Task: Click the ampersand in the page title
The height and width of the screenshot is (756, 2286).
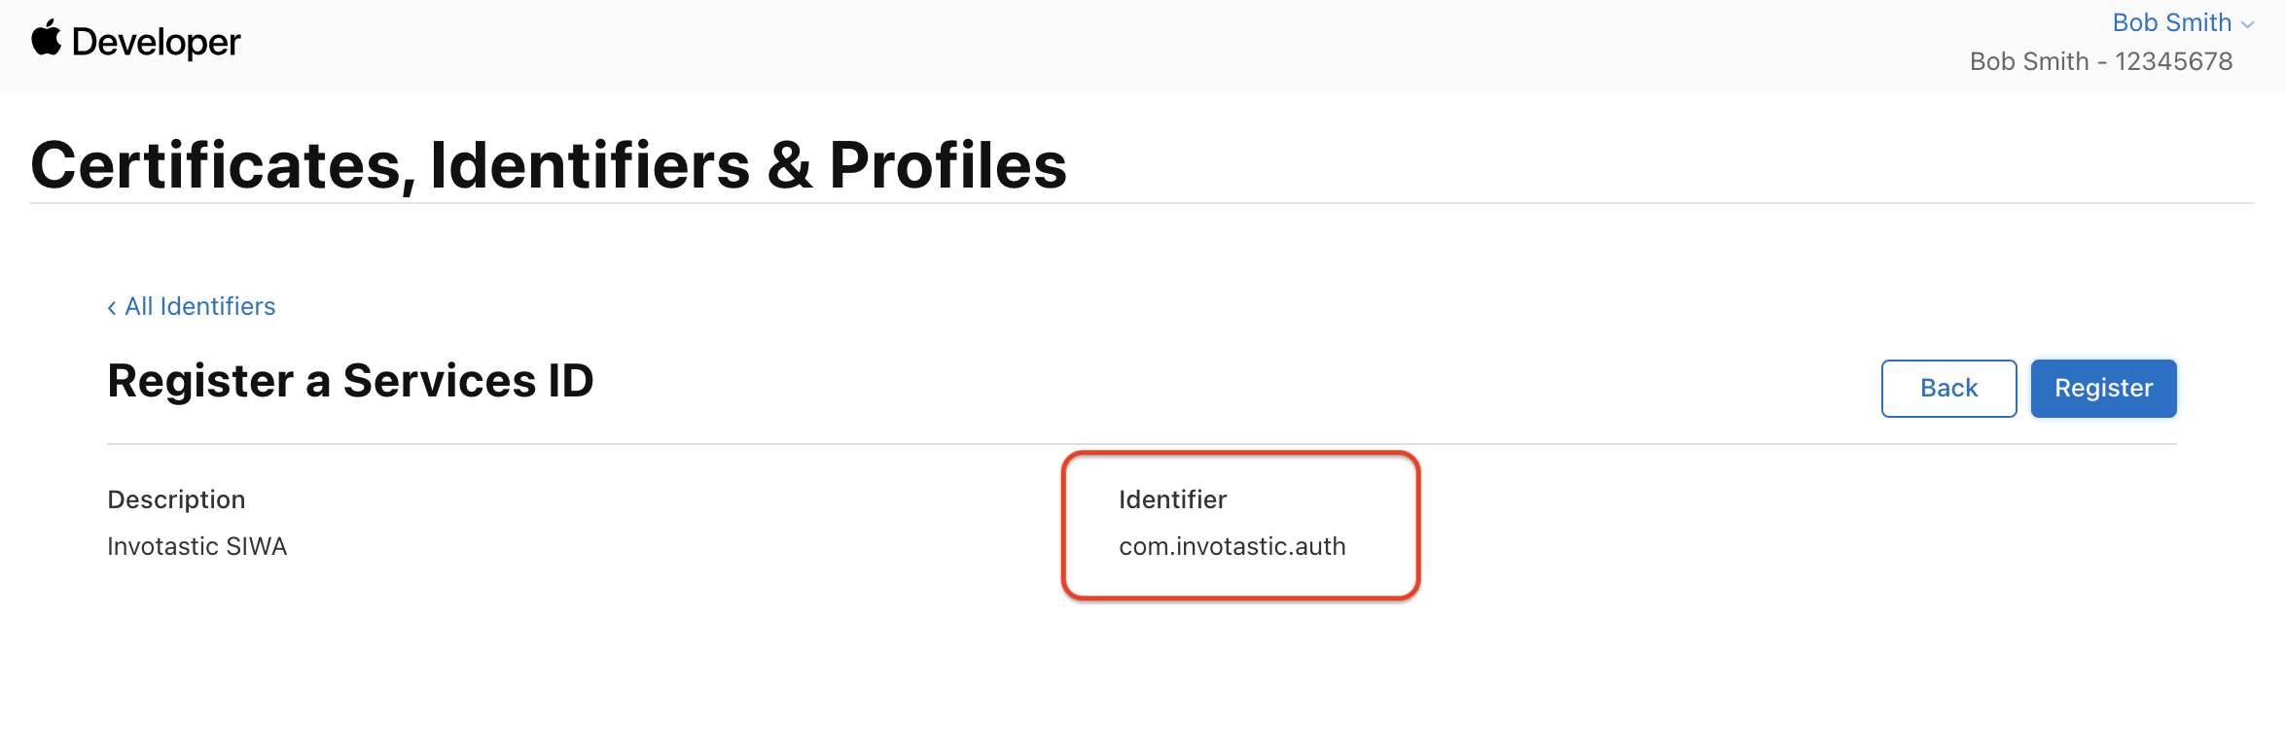Action: pyautogui.click(x=789, y=164)
